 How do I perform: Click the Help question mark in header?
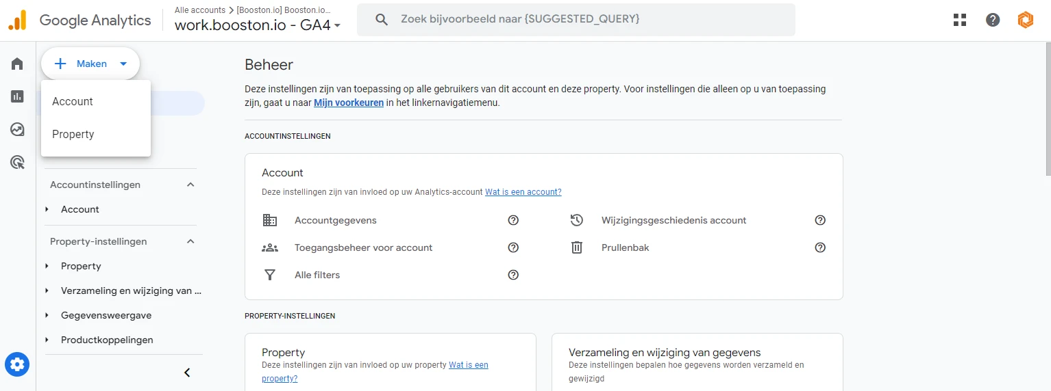993,20
